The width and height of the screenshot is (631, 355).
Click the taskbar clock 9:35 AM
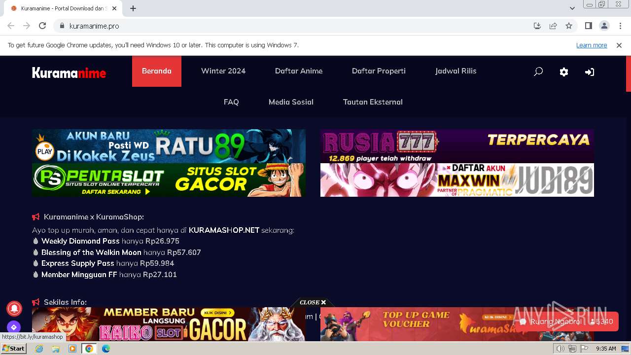pyautogui.click(x=606, y=349)
